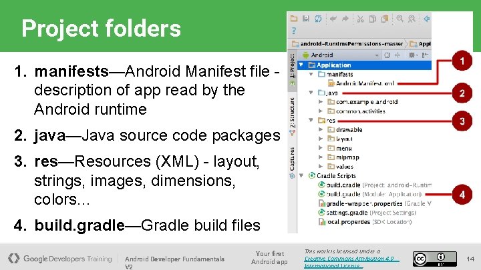Viewport: 481px width, 270px height.
Task: Click the Synchronize refresh icon
Action: (318, 19)
